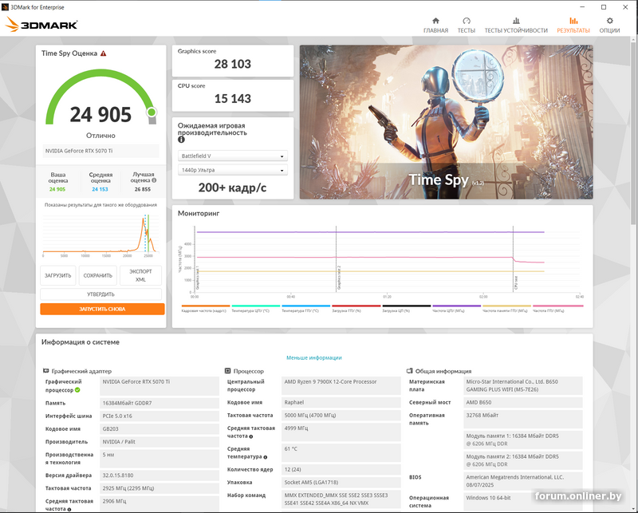
Task: Click the Экспорт XML button
Action: point(140,275)
